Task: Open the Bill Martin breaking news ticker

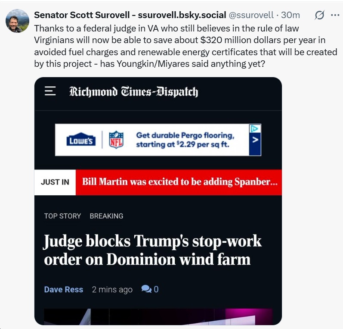Action: coord(179,182)
